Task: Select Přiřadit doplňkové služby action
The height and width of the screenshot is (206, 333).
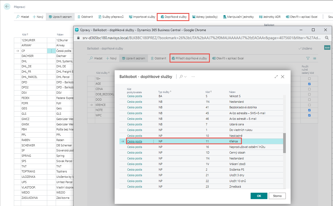Action: (189, 58)
